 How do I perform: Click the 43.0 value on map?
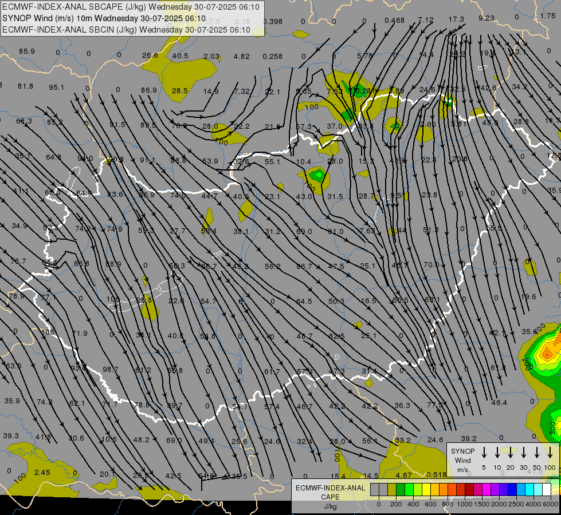click(304, 197)
